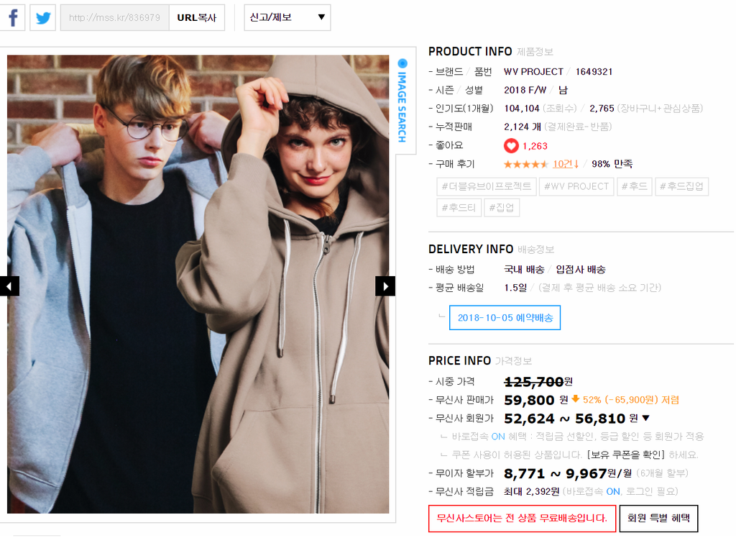Viewport: 736px width, 538px height.
Task: Open the IMAGE SEARCH side tab
Action: tap(402, 101)
